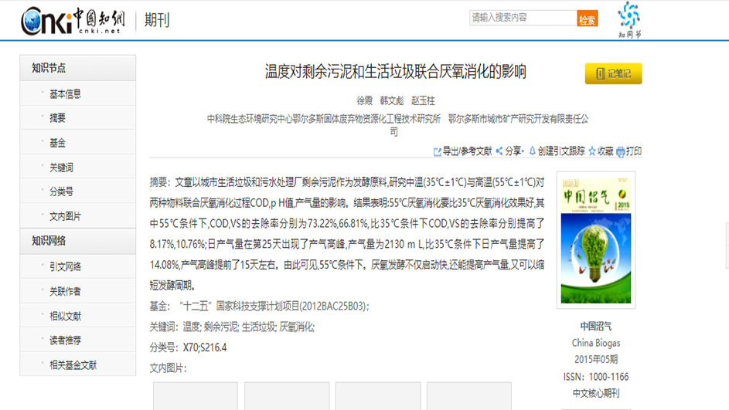Click the 中国沼气 journal cover thumbnail
Image resolution: width=729 pixels, height=410 pixels.
point(596,240)
